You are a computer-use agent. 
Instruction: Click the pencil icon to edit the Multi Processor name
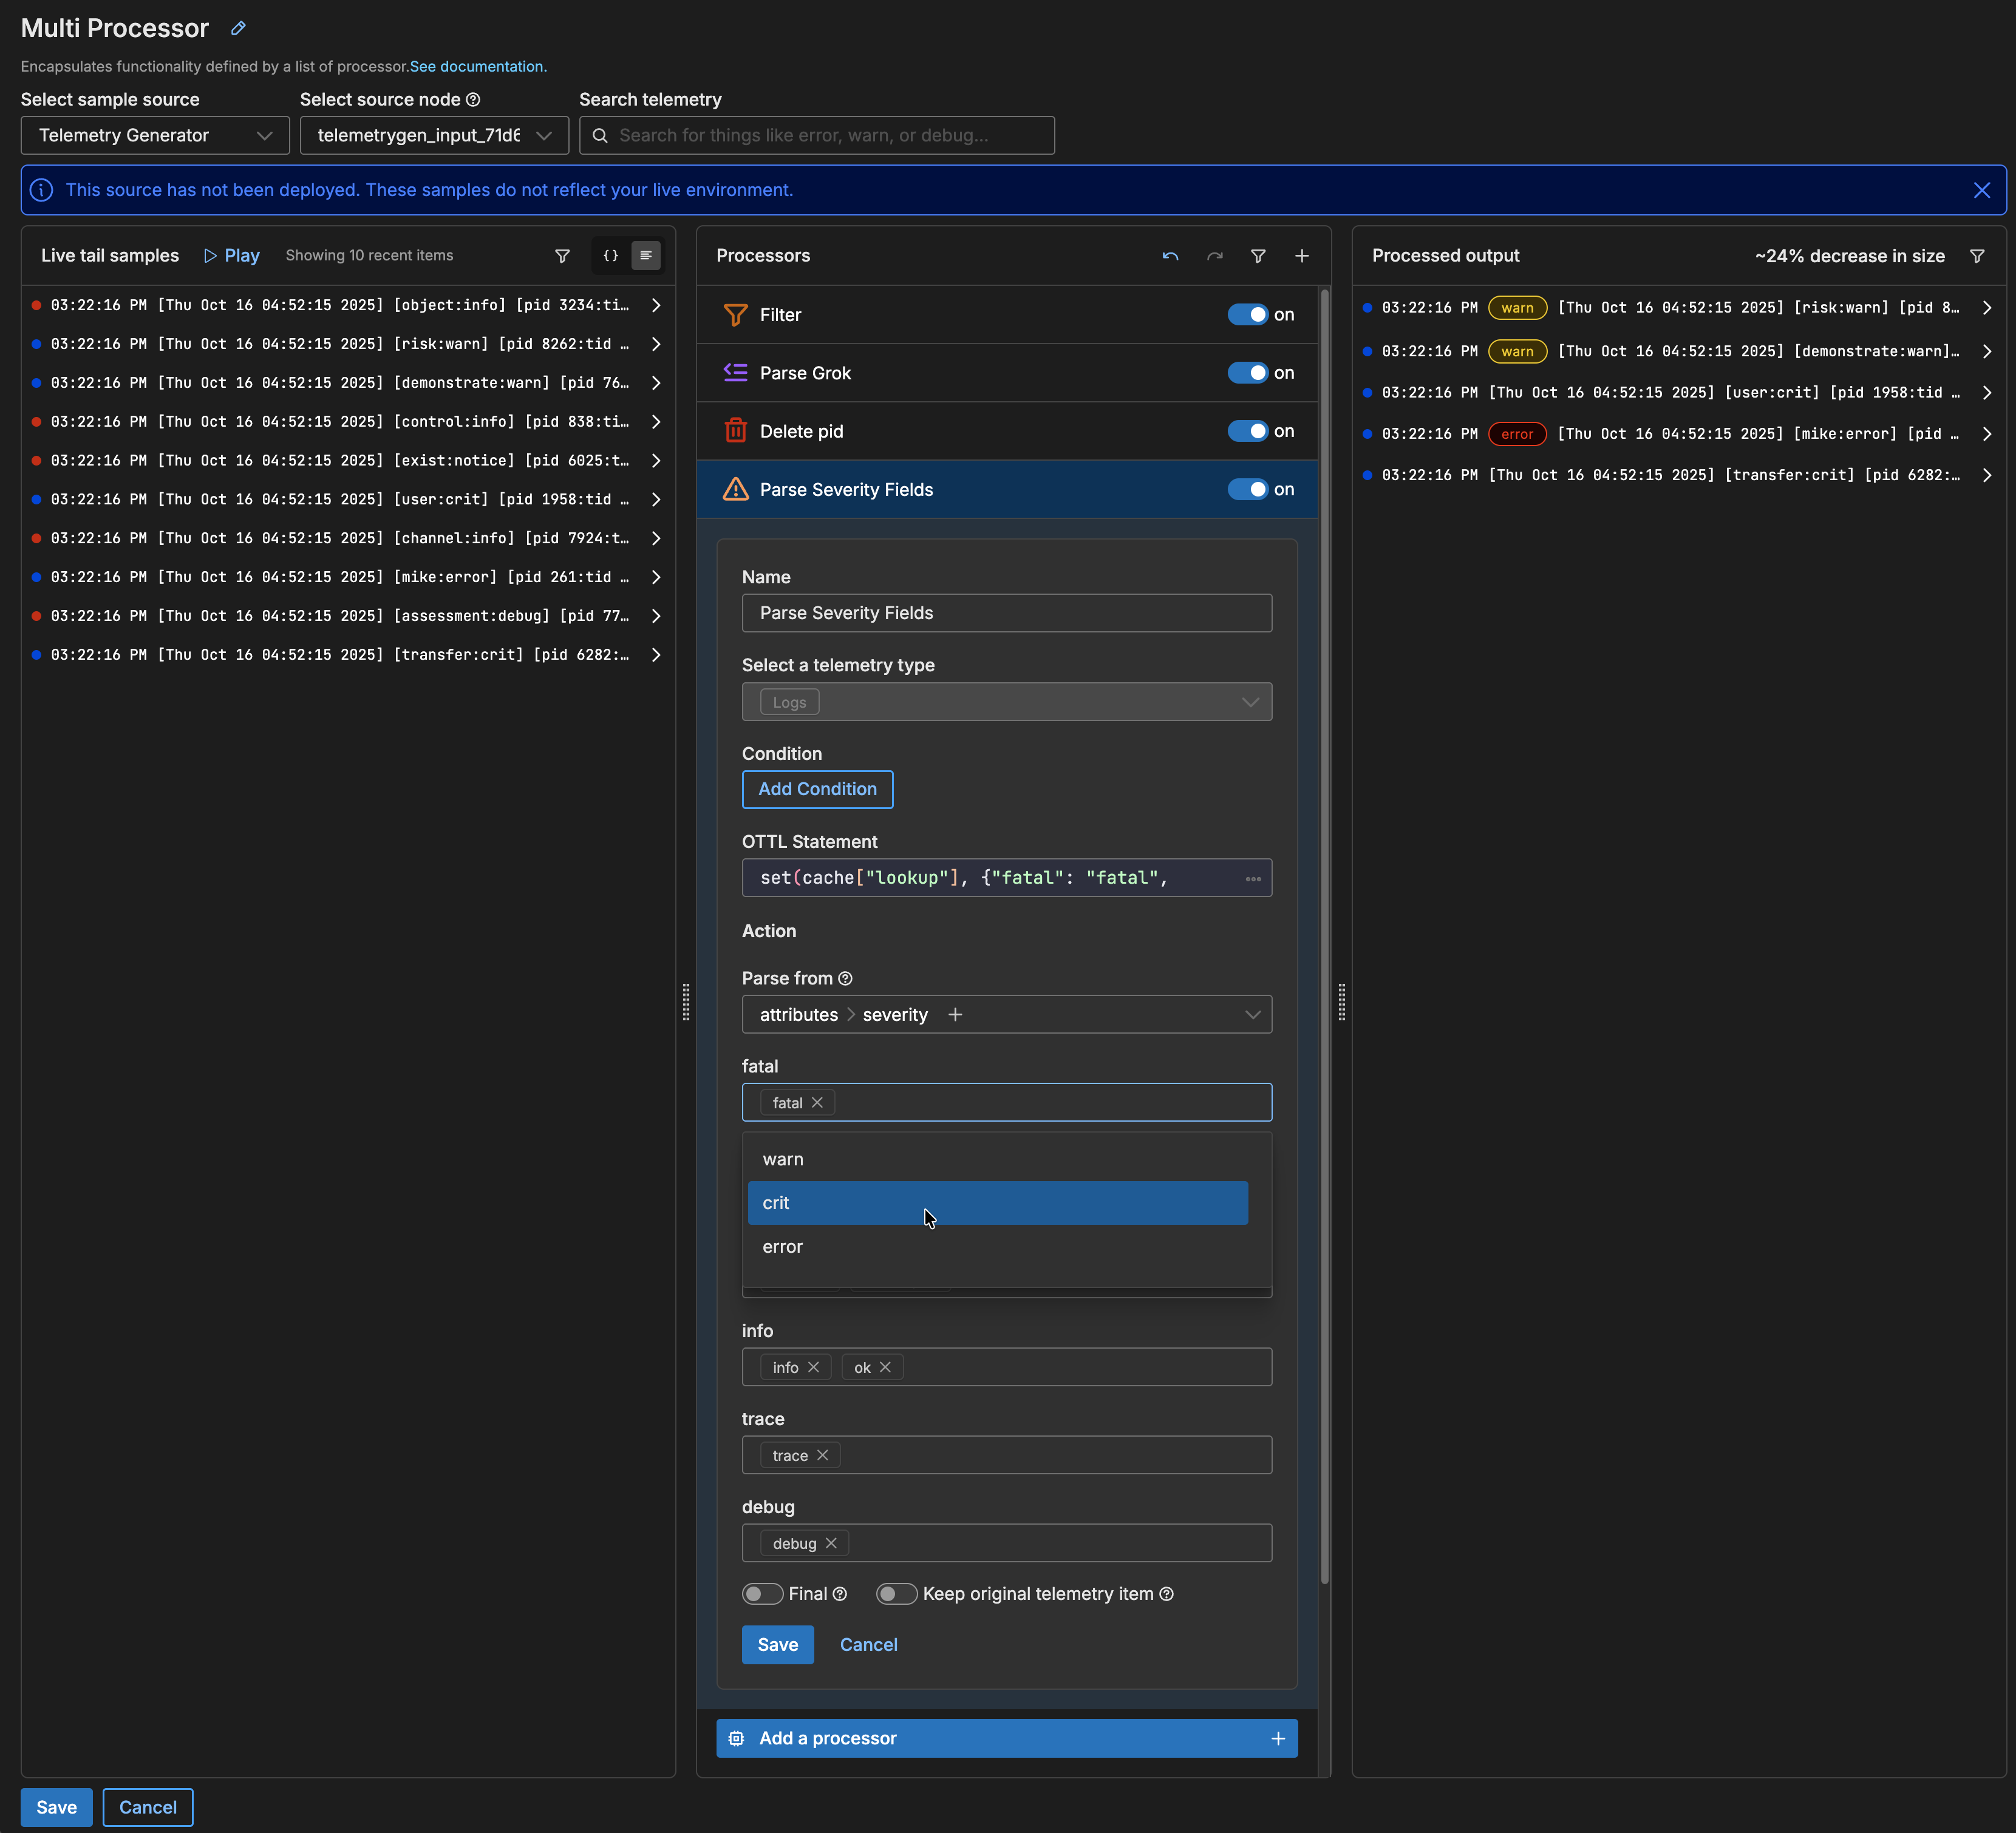tap(238, 28)
